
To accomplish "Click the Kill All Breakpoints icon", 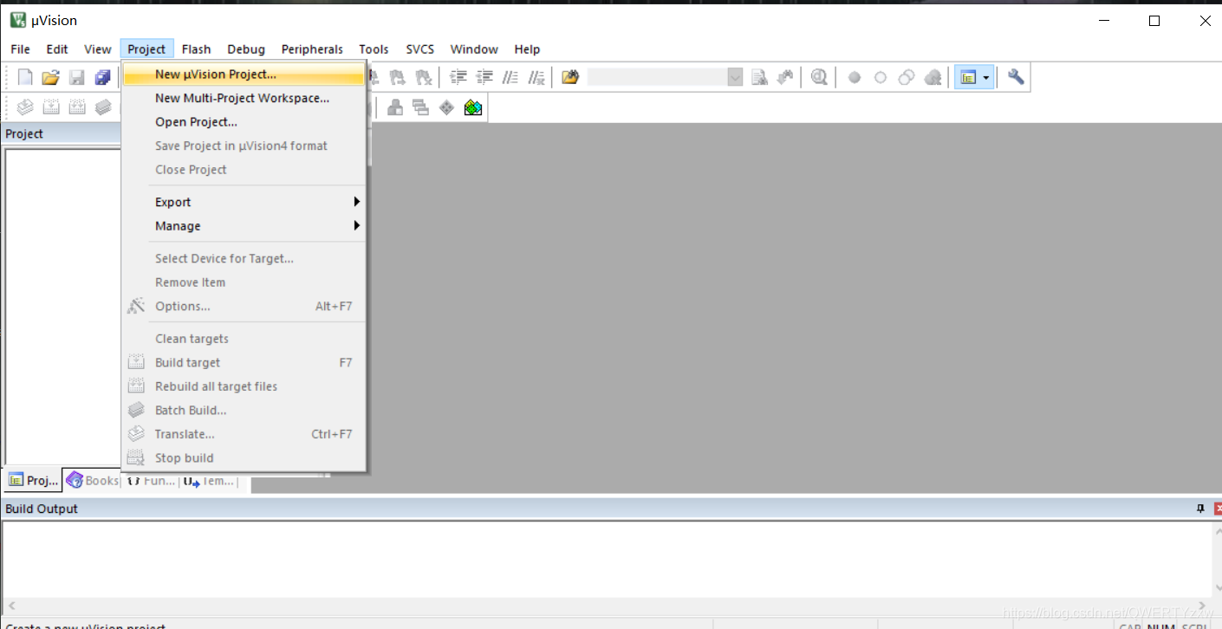I will 933,77.
